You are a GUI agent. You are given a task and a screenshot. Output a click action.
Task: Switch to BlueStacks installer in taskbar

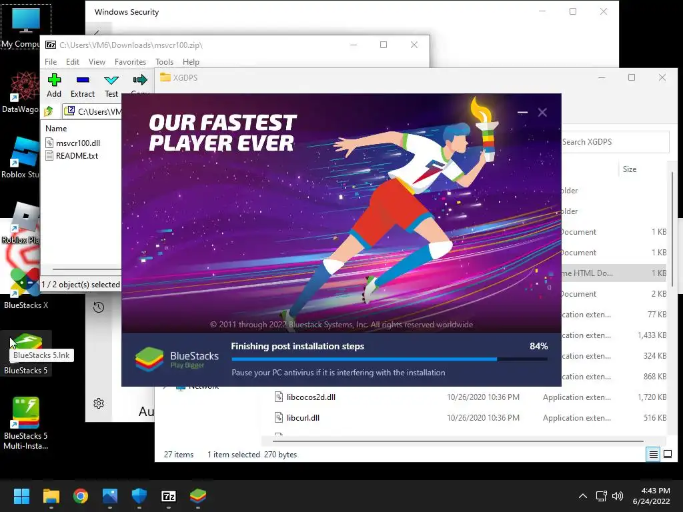(198, 496)
